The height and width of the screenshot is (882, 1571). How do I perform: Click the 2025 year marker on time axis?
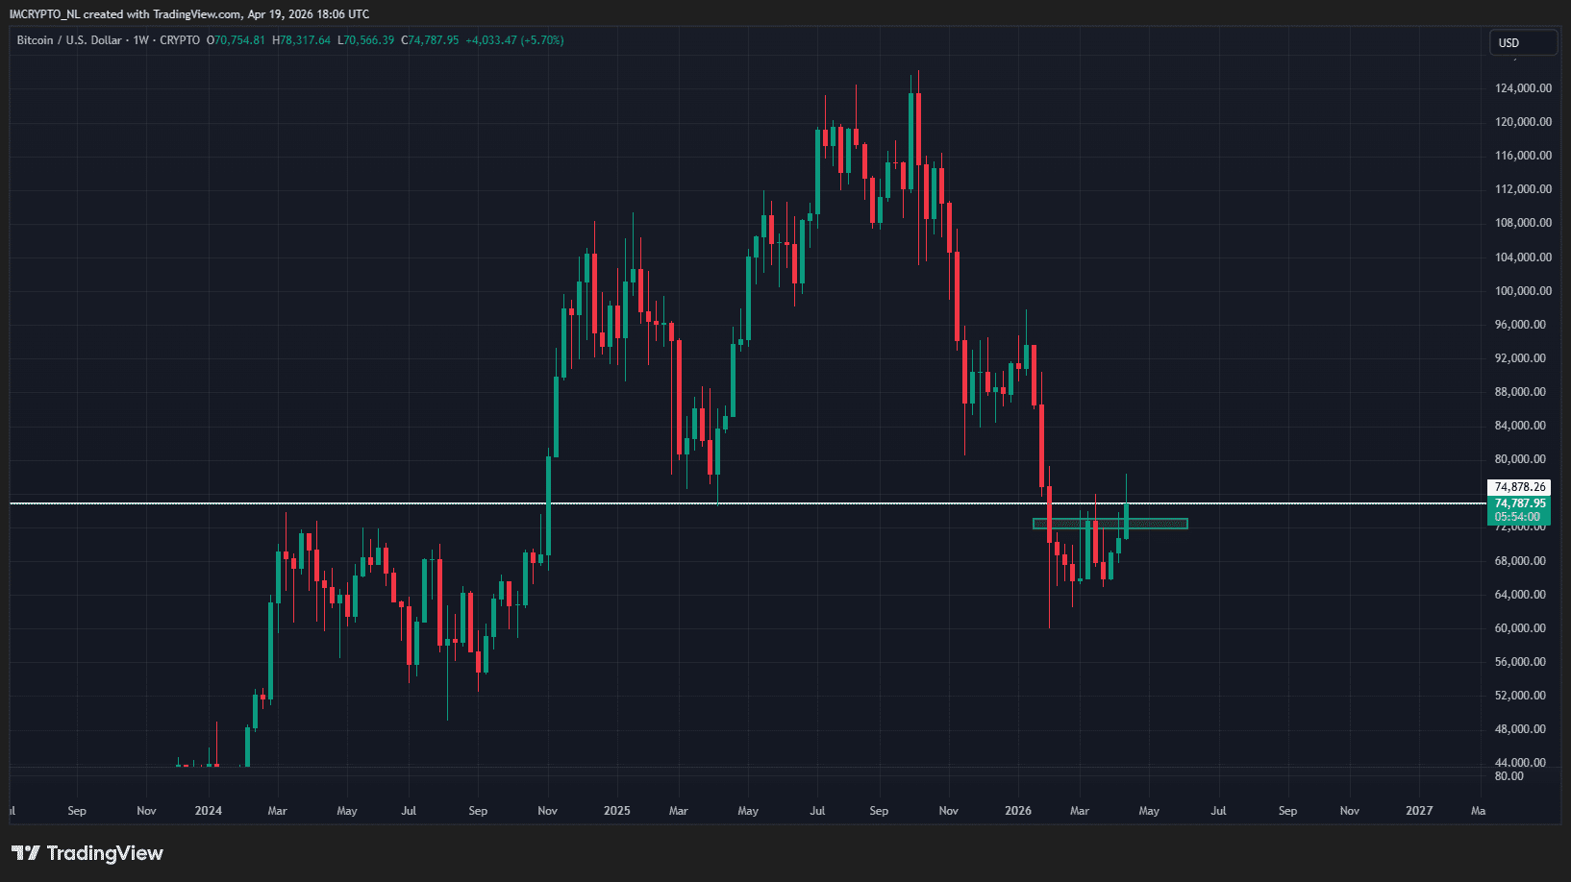[x=616, y=811]
